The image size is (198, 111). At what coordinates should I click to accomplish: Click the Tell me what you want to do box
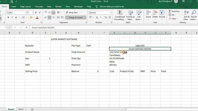tap(112, 6)
